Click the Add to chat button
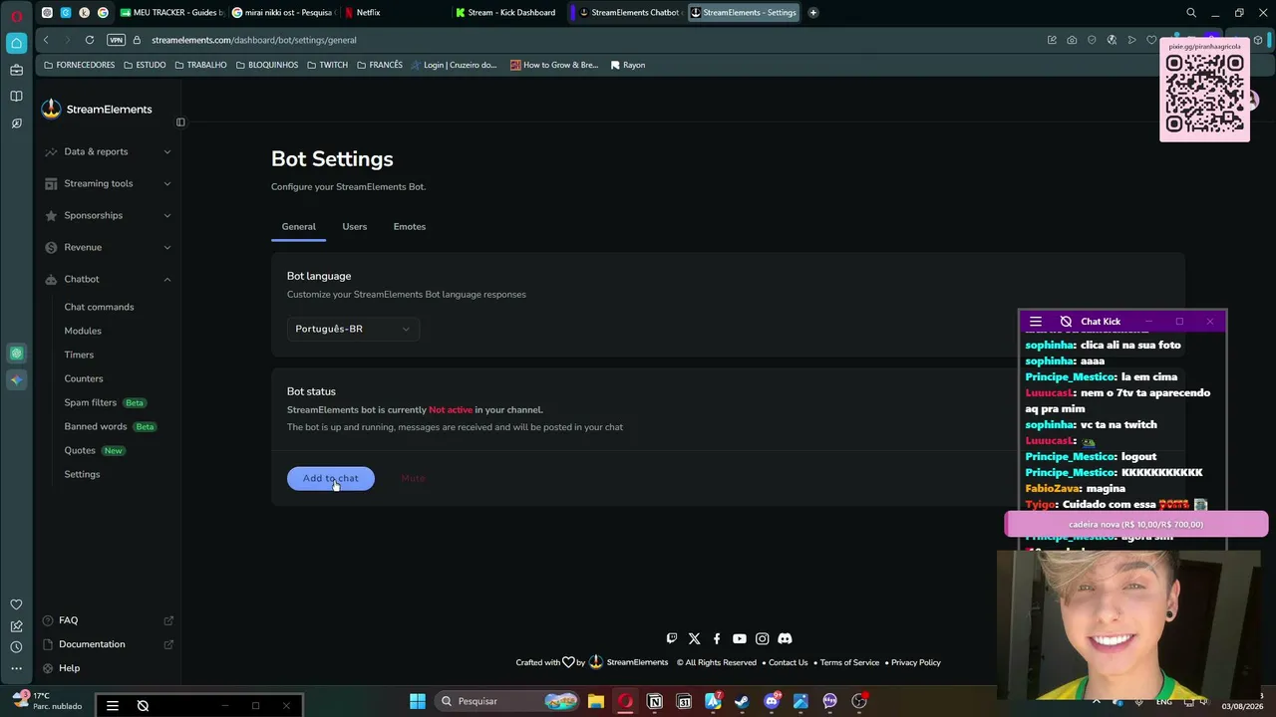The width and height of the screenshot is (1276, 717). pos(331,478)
